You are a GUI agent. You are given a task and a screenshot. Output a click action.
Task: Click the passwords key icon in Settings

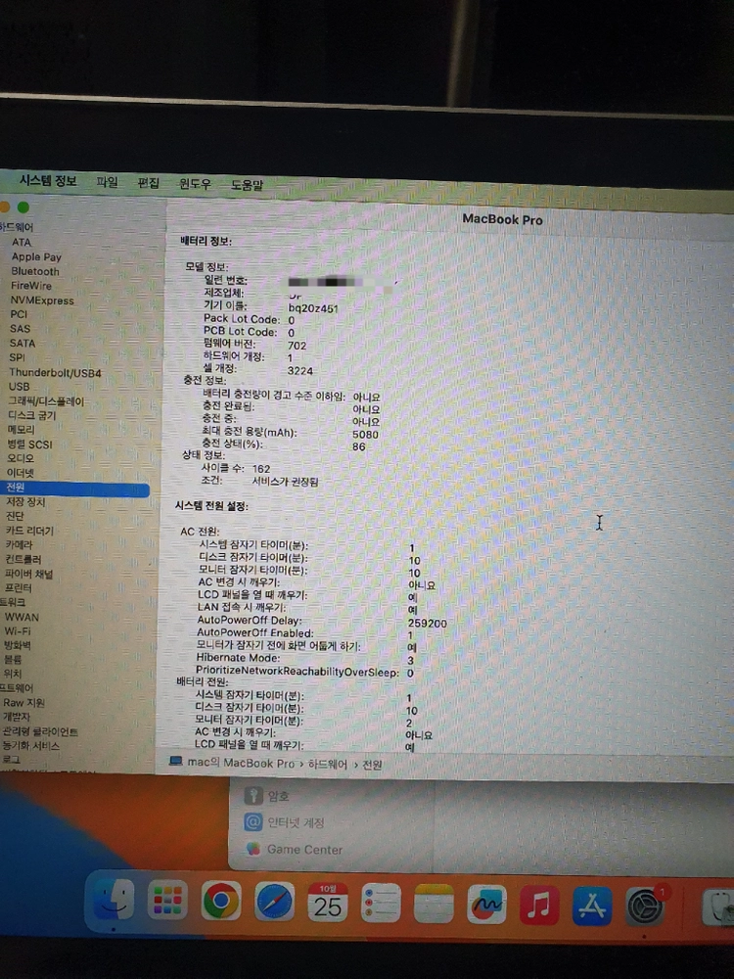pyautogui.click(x=252, y=795)
